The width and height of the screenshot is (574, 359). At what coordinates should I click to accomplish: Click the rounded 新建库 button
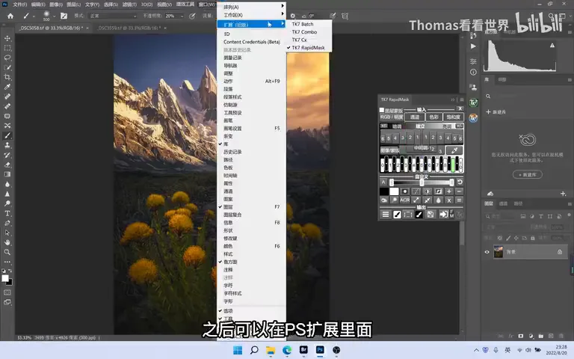point(528,175)
